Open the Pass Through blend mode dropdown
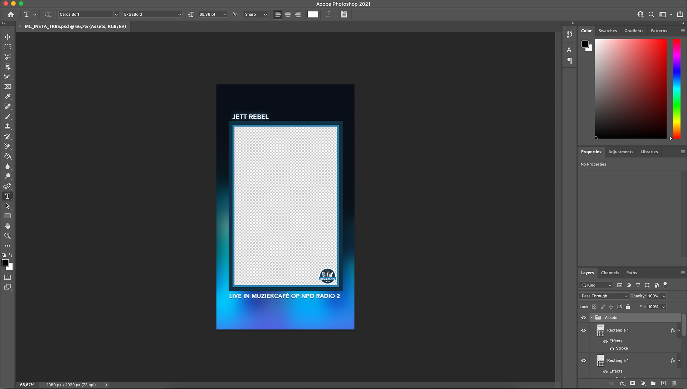 [x=604, y=296]
